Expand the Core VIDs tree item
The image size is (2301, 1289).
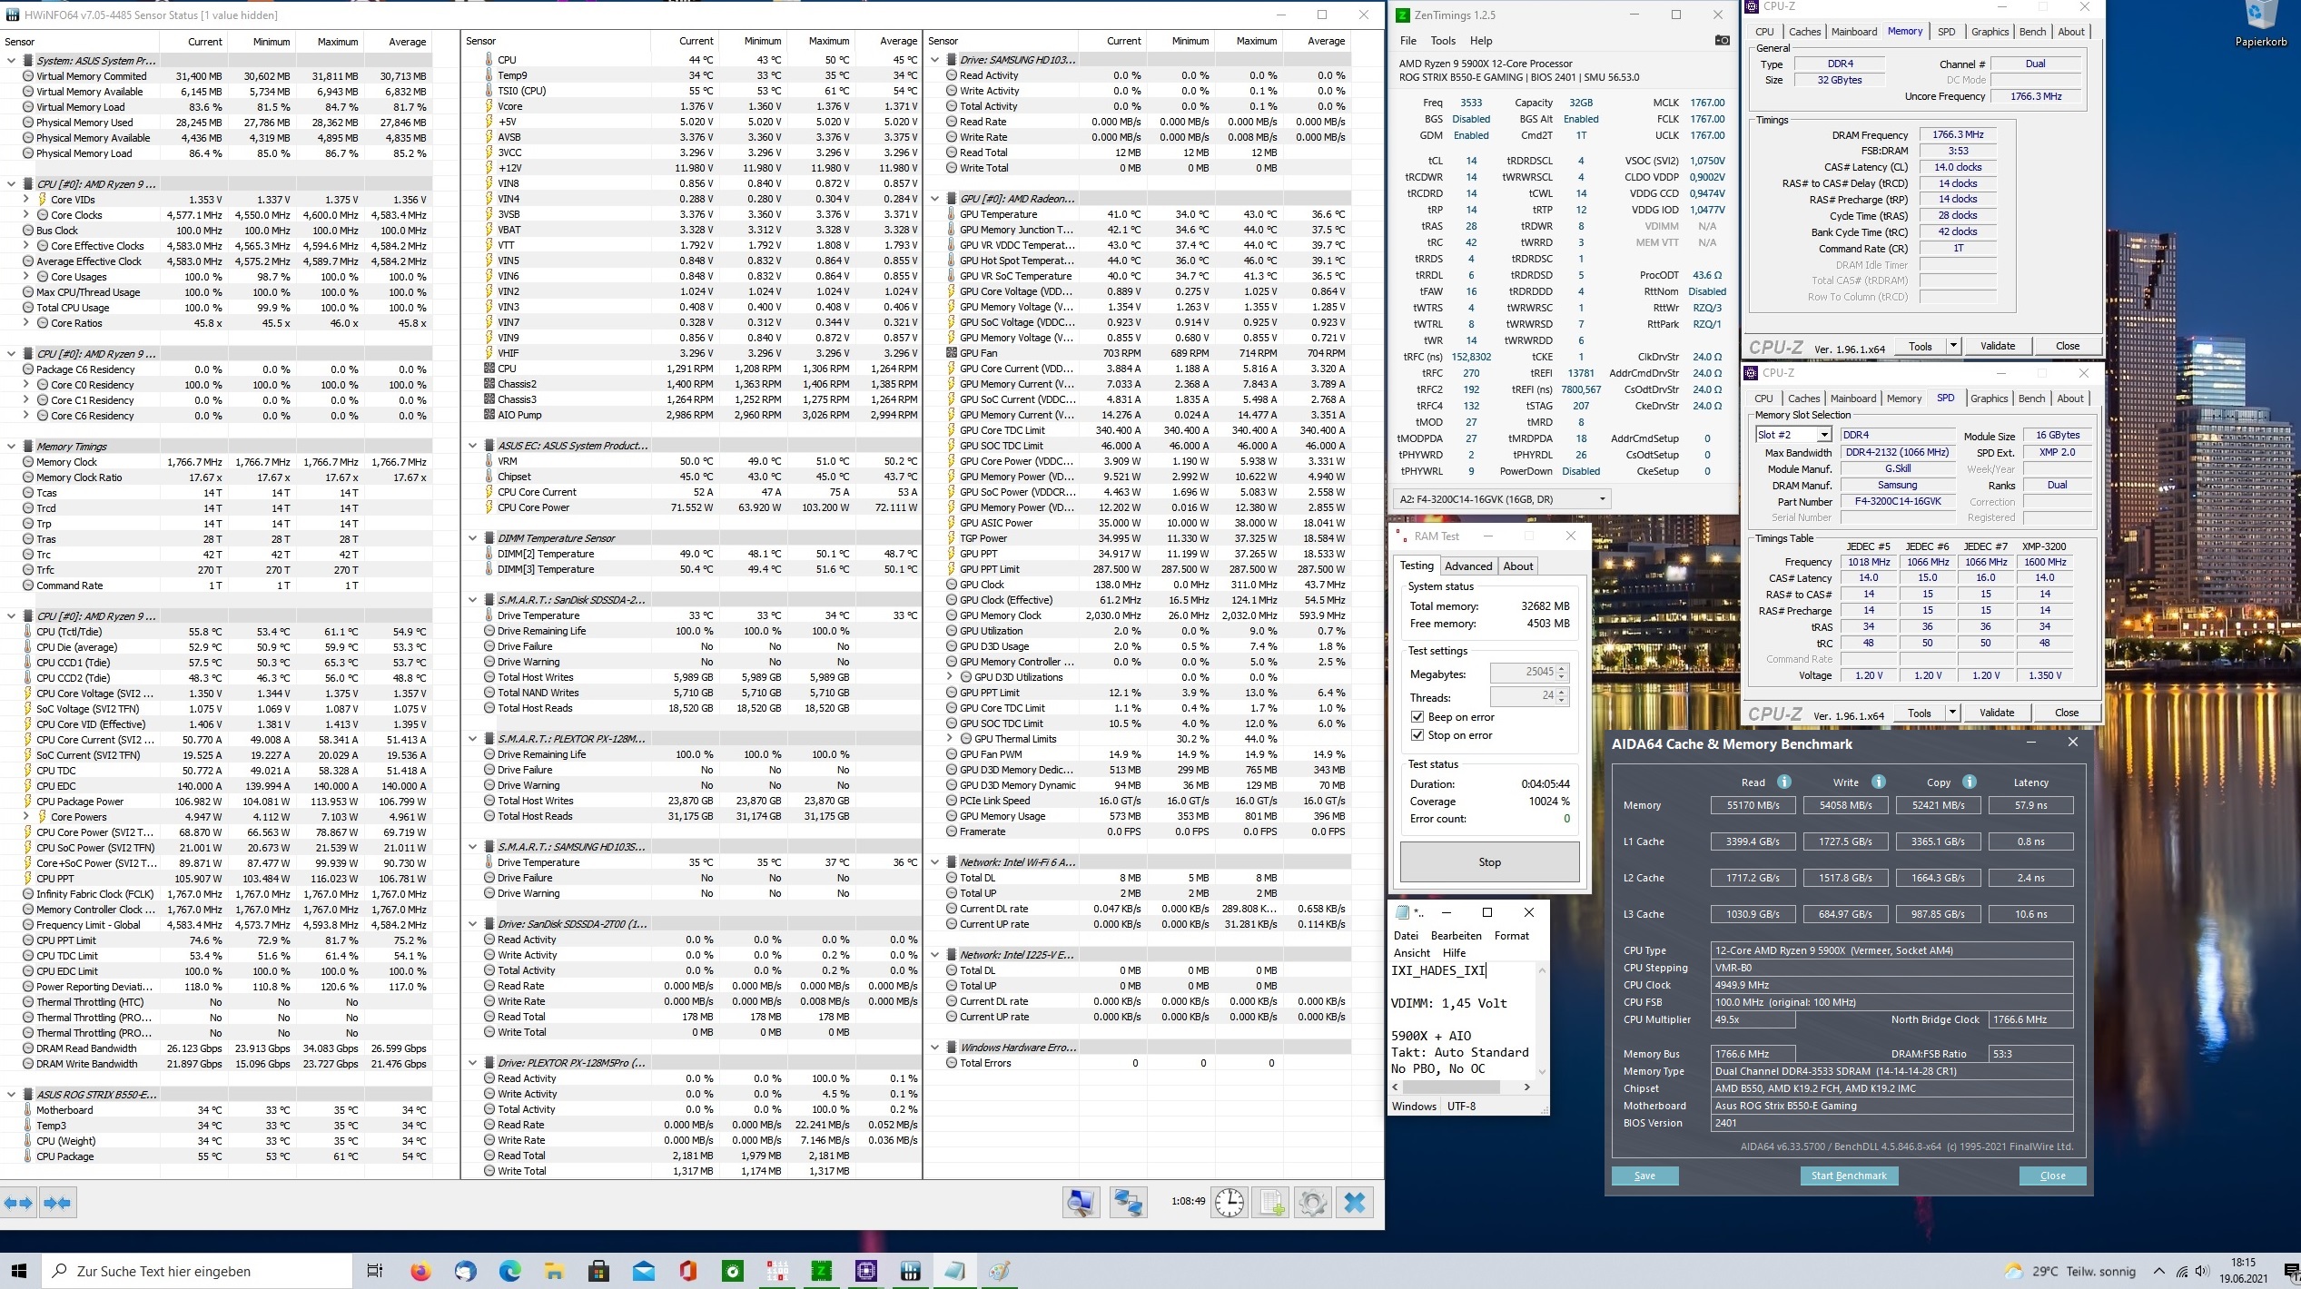pyautogui.click(x=26, y=200)
